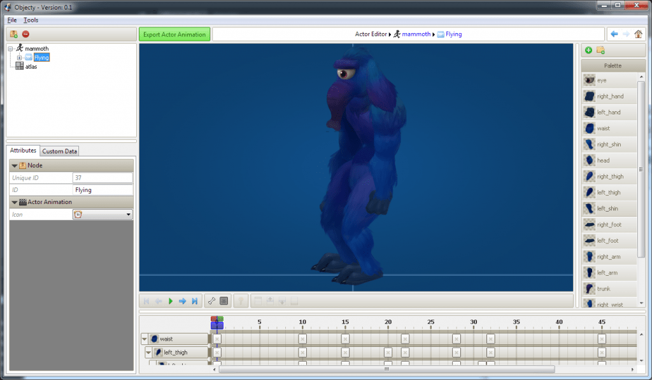Select the atlas item in tree
The height and width of the screenshot is (380, 652).
click(31, 66)
